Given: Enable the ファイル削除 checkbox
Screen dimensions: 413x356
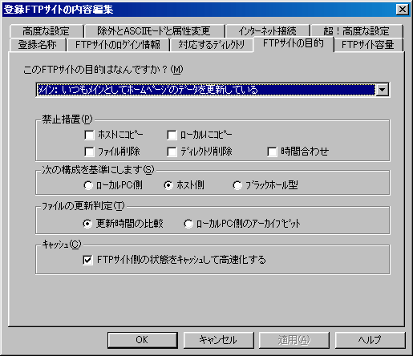Looking at the screenshot, I should [x=89, y=152].
